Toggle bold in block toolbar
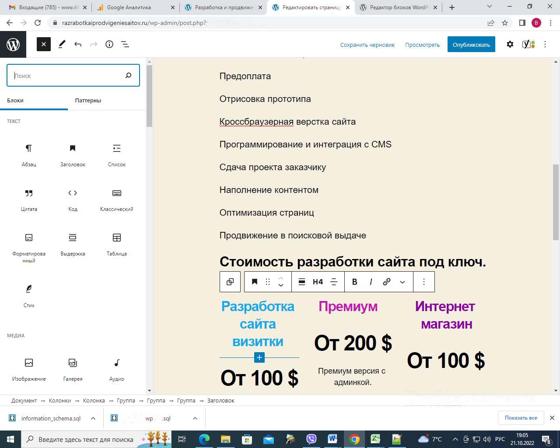This screenshot has height=448, width=560. tap(354, 282)
